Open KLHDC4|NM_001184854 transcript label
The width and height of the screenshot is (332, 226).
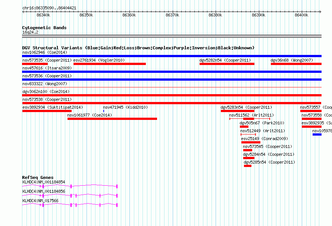coord(44,182)
